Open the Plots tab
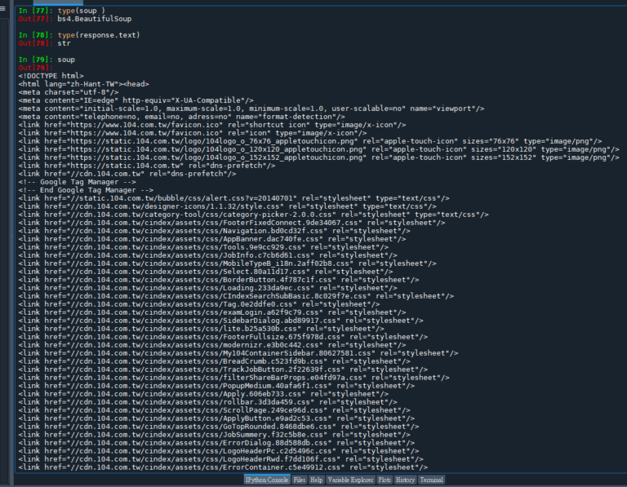627x487 pixels. click(x=384, y=480)
